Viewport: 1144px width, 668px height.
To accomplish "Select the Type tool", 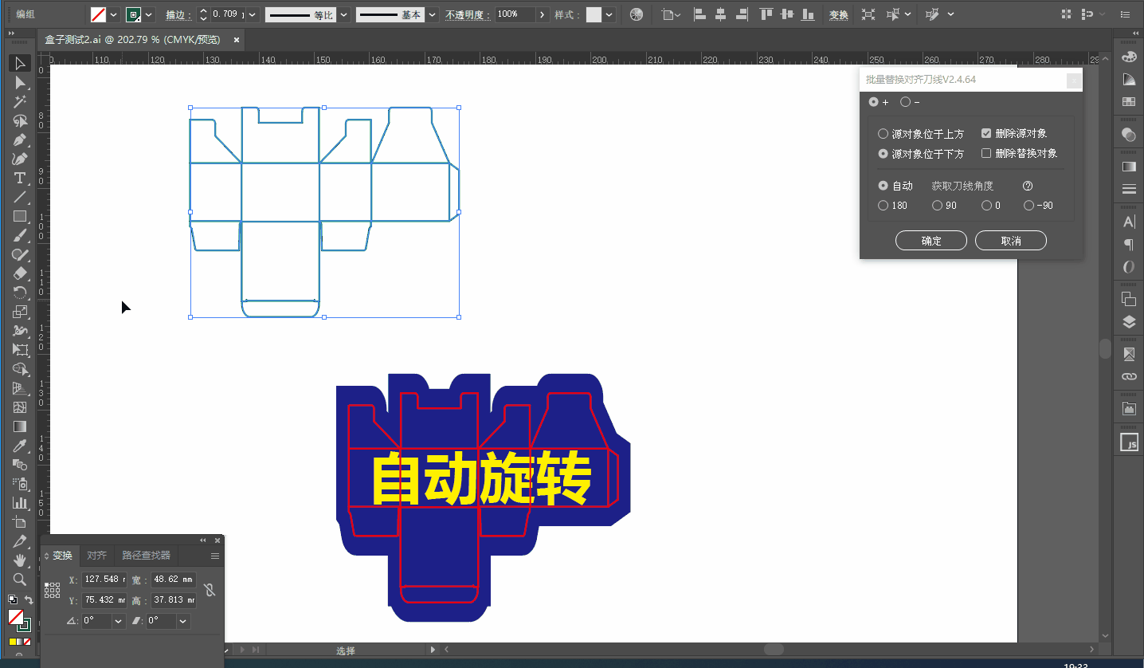I will [x=20, y=178].
